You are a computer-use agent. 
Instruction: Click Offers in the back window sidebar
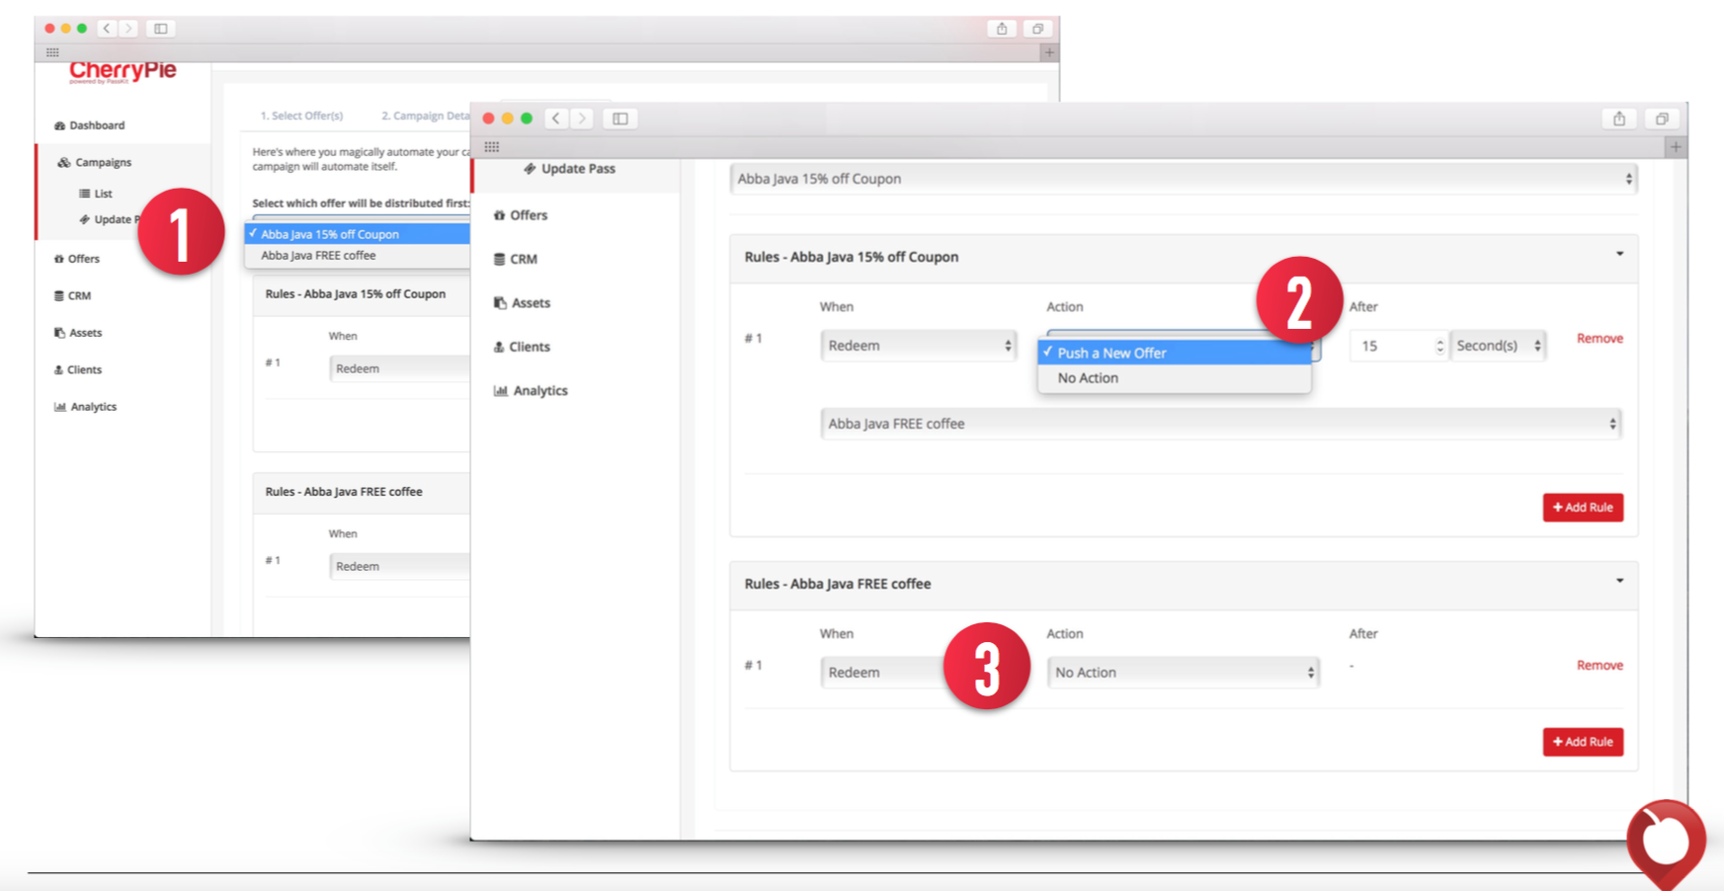tap(83, 259)
